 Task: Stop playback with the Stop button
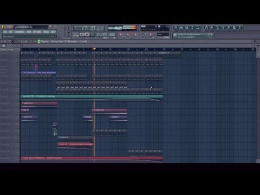click(87, 35)
